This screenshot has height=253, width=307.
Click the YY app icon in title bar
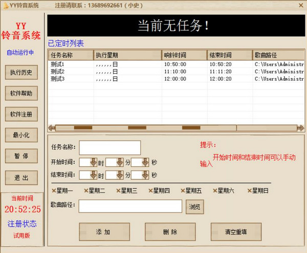click(x=5, y=5)
